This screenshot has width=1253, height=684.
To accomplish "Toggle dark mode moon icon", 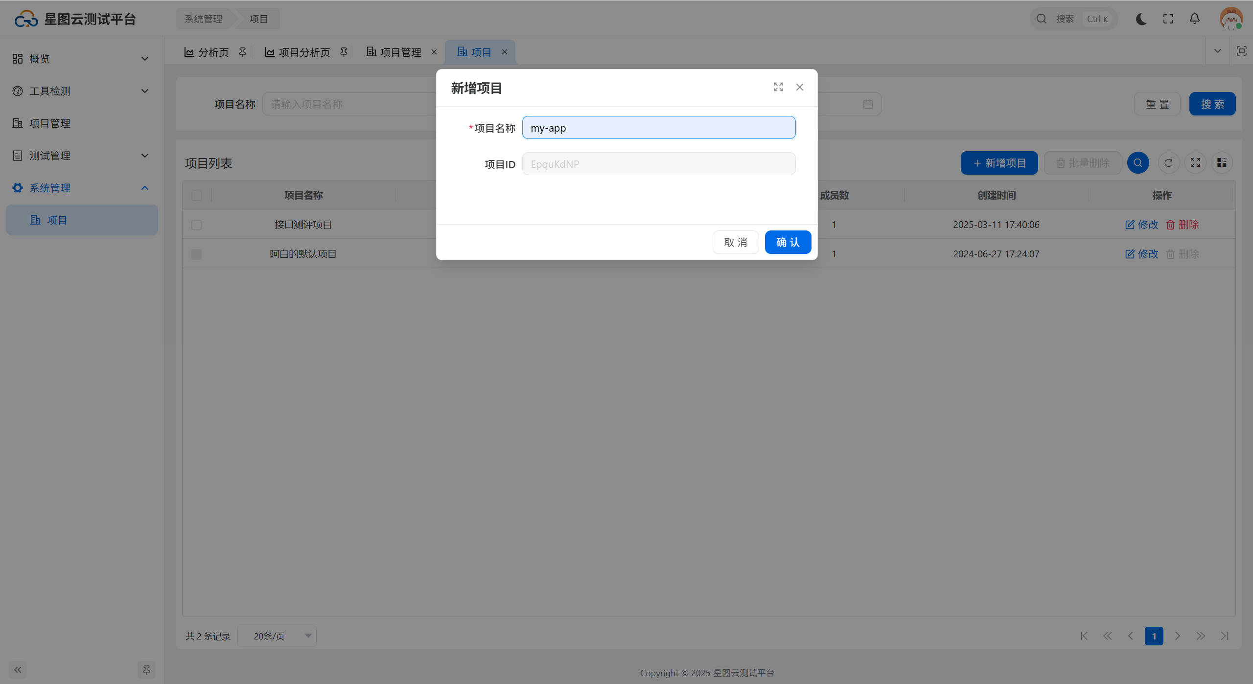I will point(1141,19).
